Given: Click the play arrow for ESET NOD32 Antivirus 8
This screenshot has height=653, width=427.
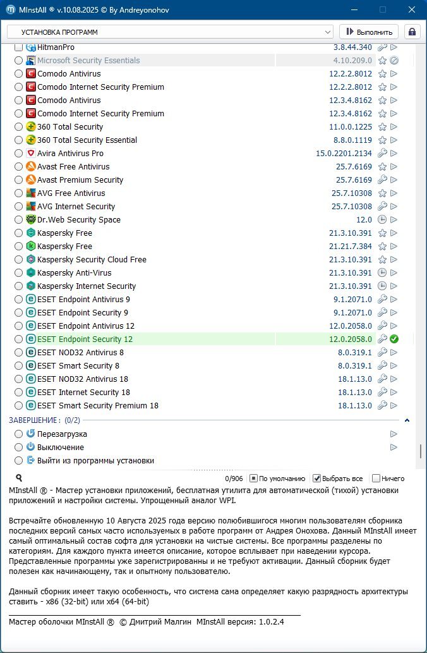Looking at the screenshot, I should (394, 352).
